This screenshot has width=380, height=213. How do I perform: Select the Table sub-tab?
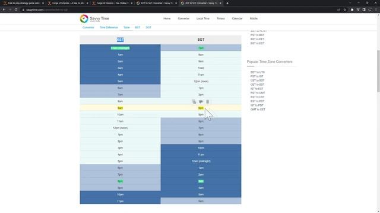[x=126, y=27]
